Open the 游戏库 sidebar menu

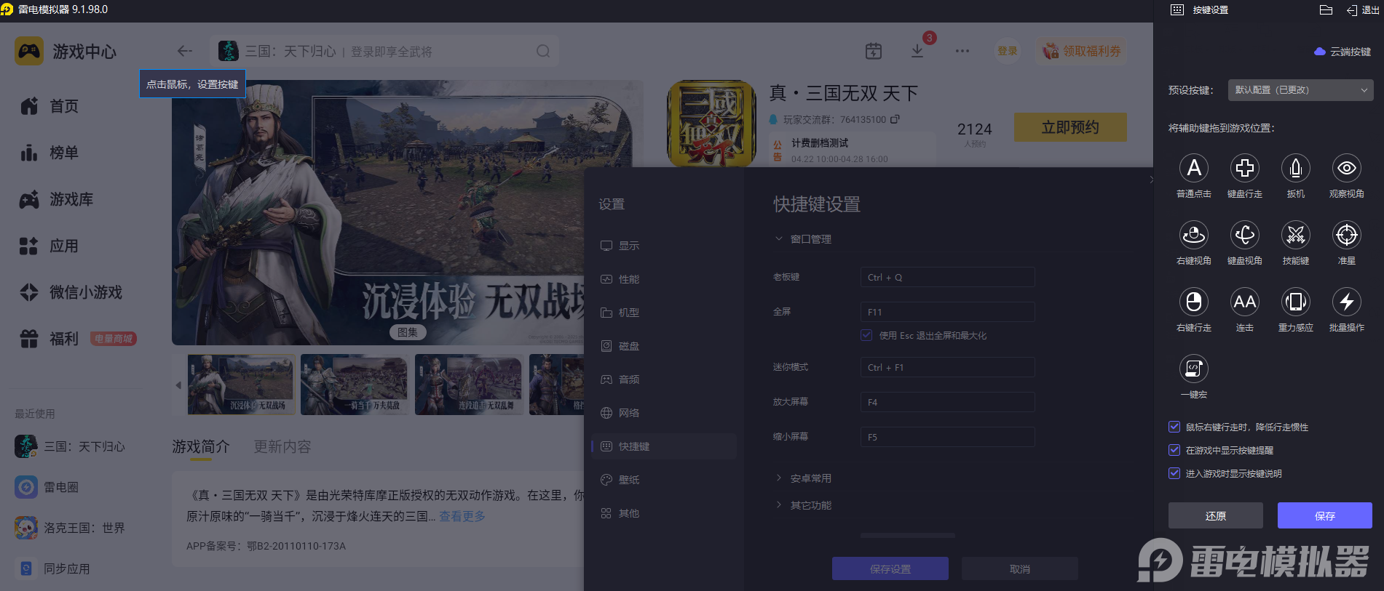click(x=71, y=199)
